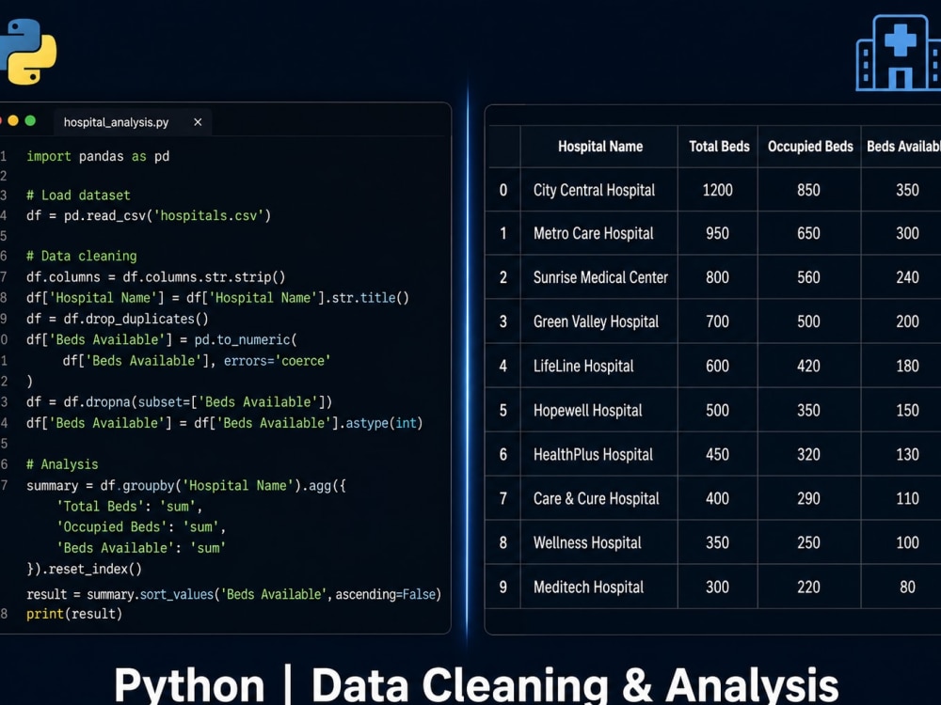Viewport: 941px width, 705px height.
Task: Click the groupby('Hospital Name').agg line
Action: [x=186, y=486]
